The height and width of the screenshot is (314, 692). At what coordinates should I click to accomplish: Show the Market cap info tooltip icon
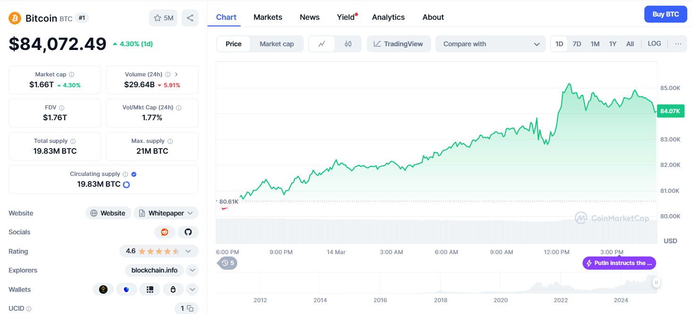(x=72, y=74)
